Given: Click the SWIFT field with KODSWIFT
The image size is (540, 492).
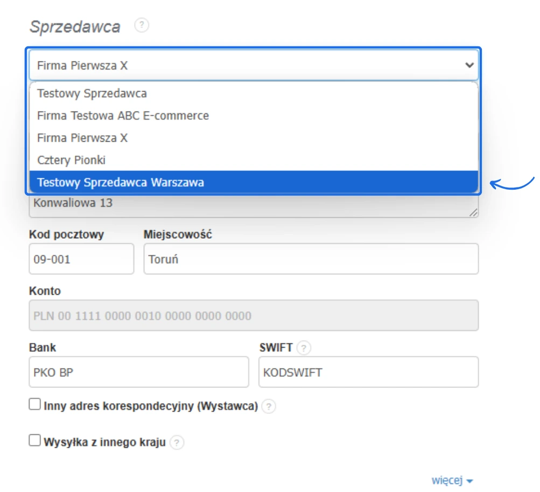Looking at the screenshot, I should click(368, 372).
